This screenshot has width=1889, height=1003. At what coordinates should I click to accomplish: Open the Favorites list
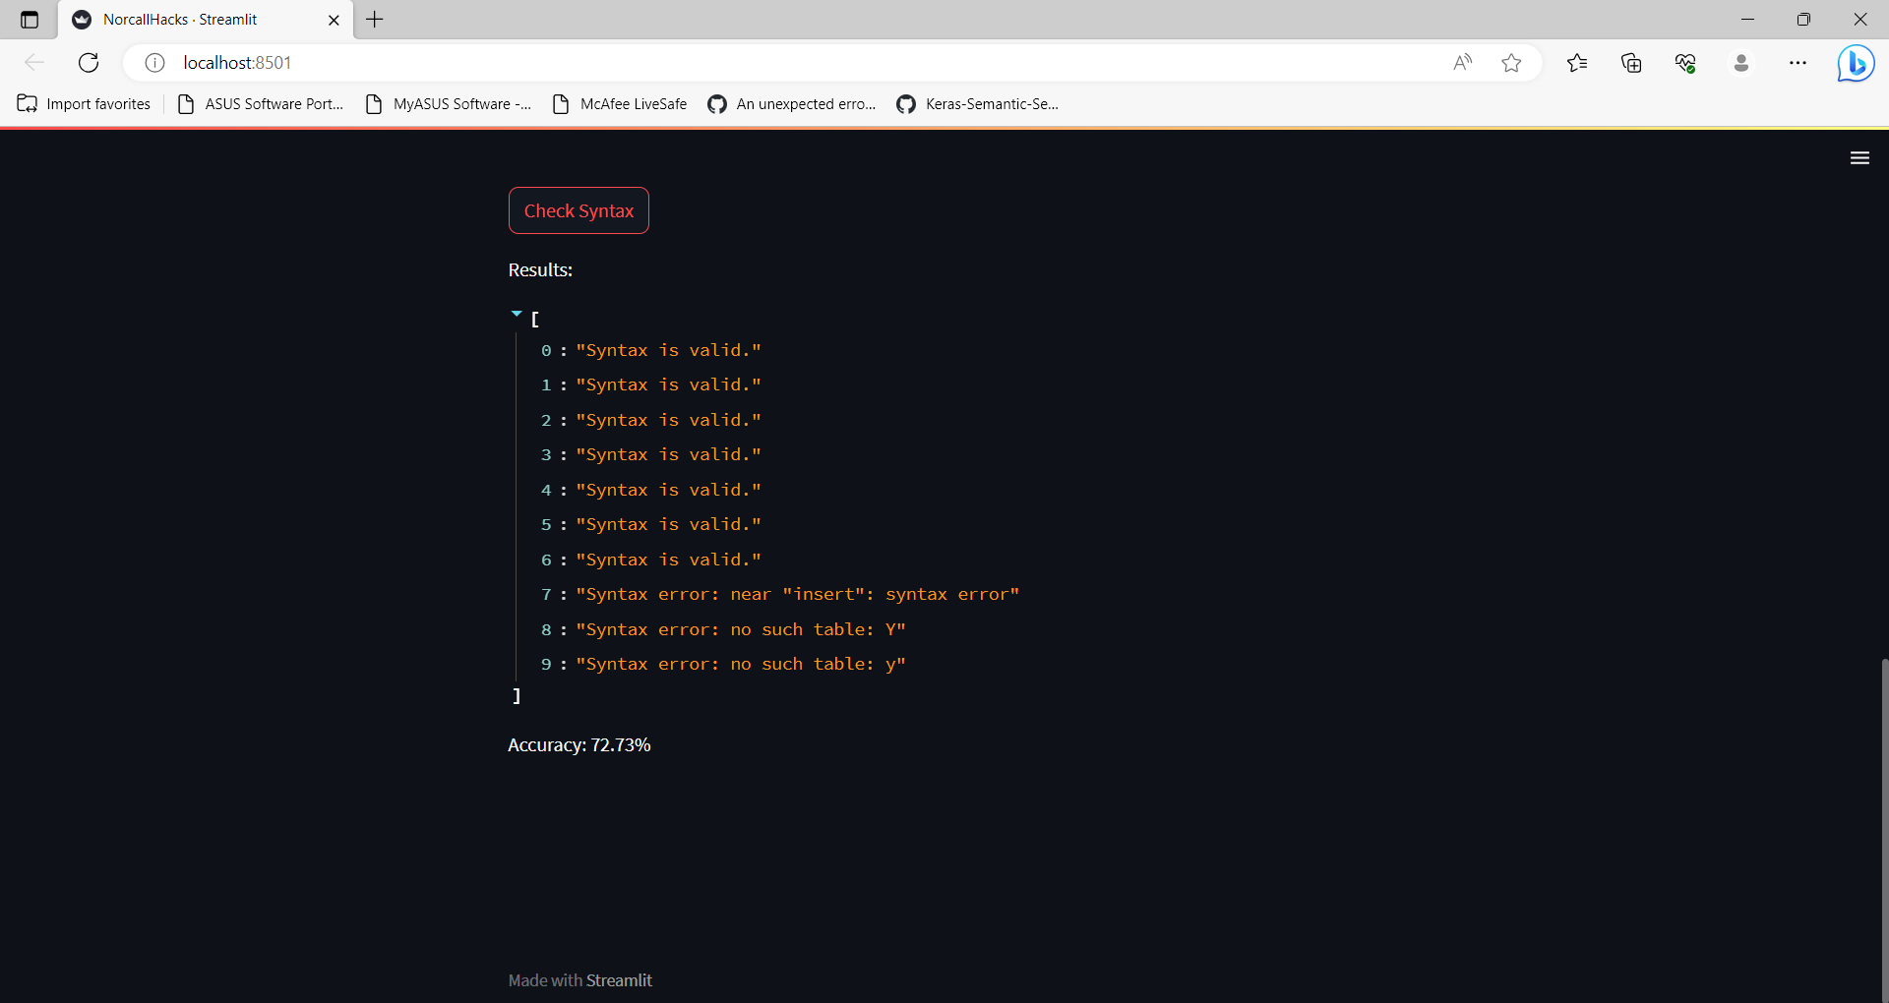coord(1576,62)
